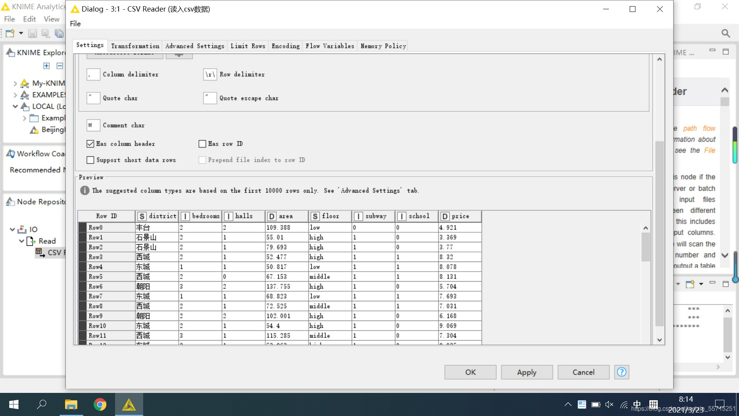This screenshot has height=416, width=739.
Task: Click the Workflow Coach expand icon
Action: coord(10,153)
